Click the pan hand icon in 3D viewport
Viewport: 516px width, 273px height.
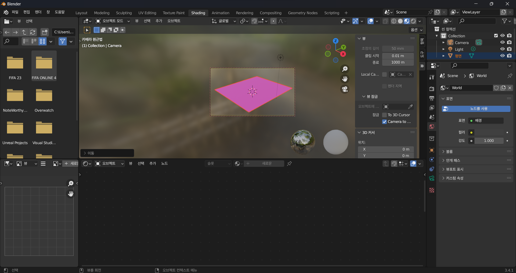coord(345,79)
